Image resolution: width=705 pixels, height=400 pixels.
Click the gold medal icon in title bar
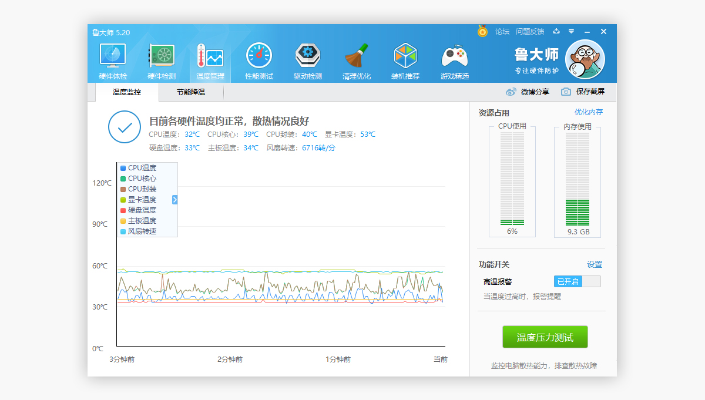click(482, 31)
